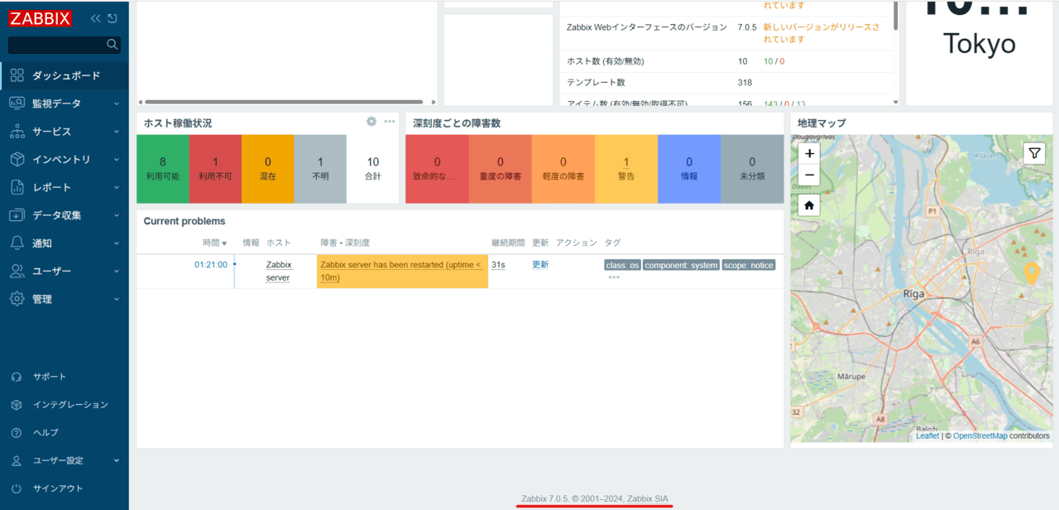Open ホスト稼働状況 widget gear settings
Viewport: 1059px width, 510px height.
coord(371,122)
